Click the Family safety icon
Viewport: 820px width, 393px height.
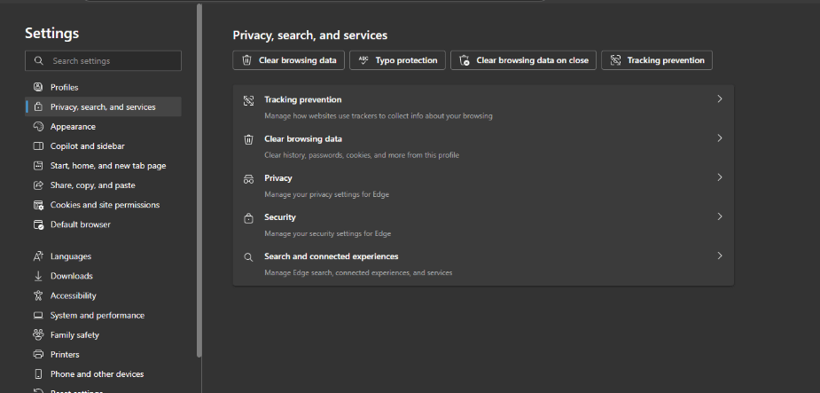click(x=37, y=335)
